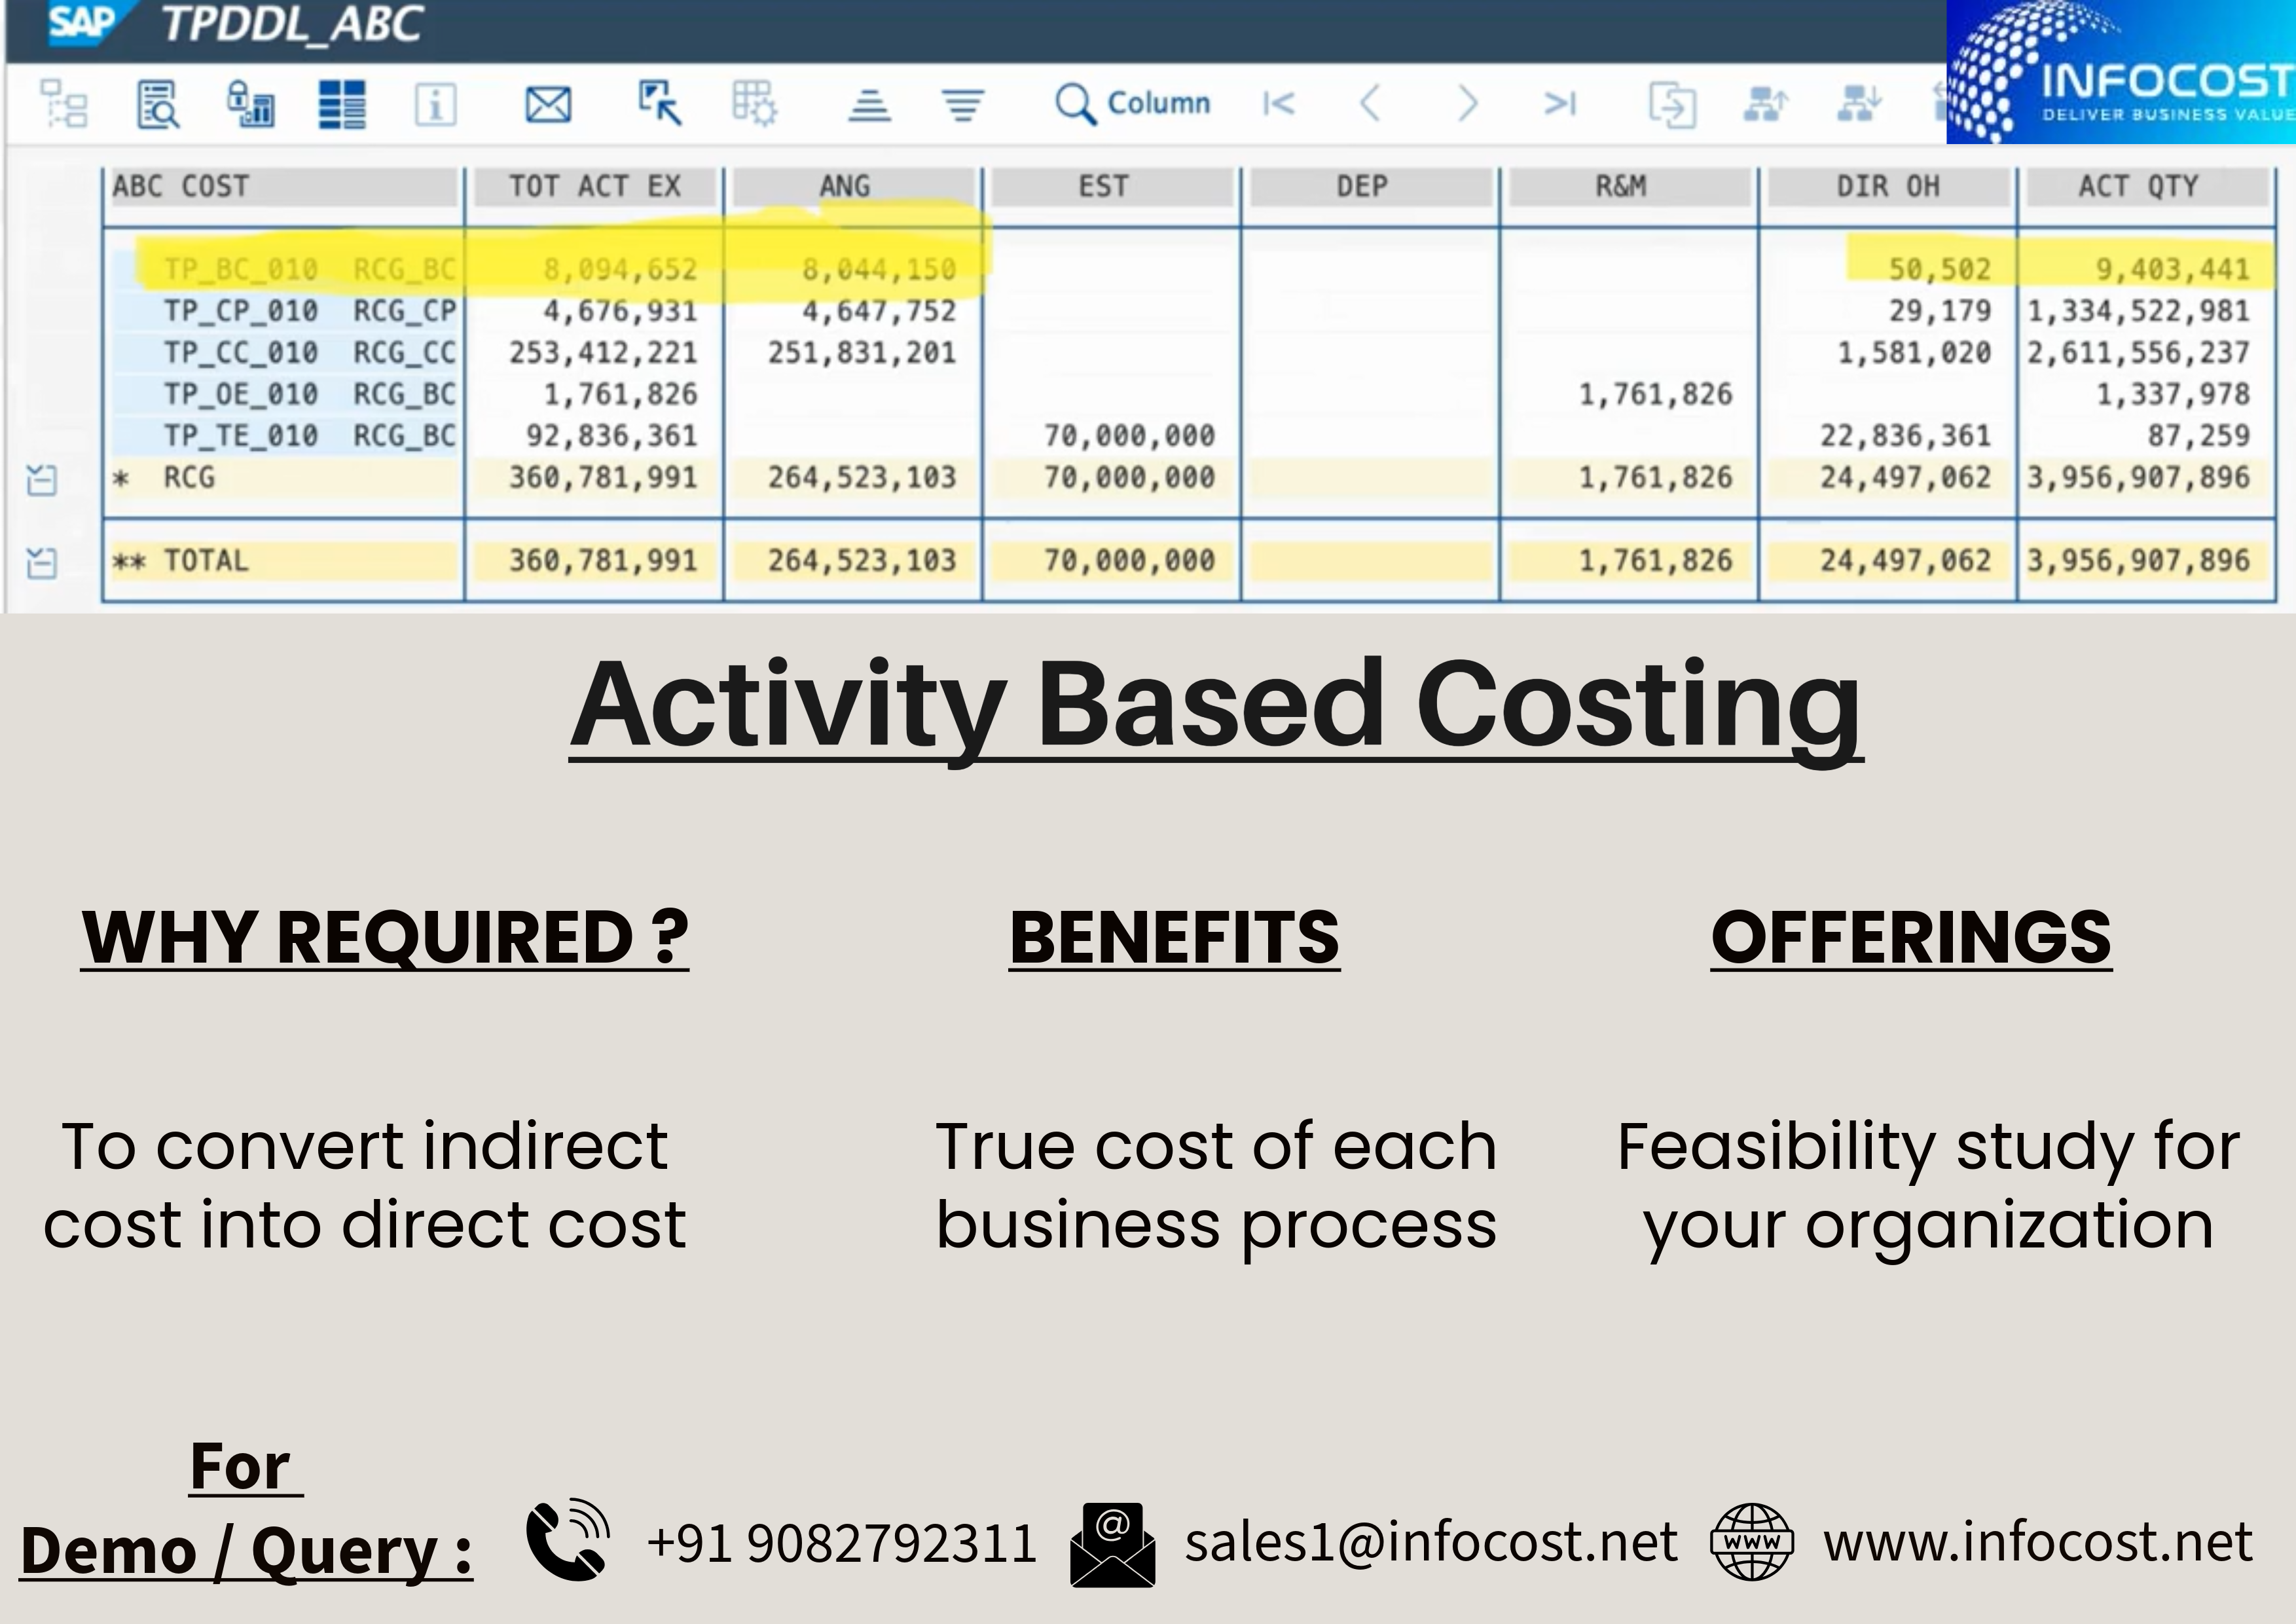Go to next column chevron
Image resolution: width=2296 pixels, height=1624 pixels.
[x=1467, y=104]
